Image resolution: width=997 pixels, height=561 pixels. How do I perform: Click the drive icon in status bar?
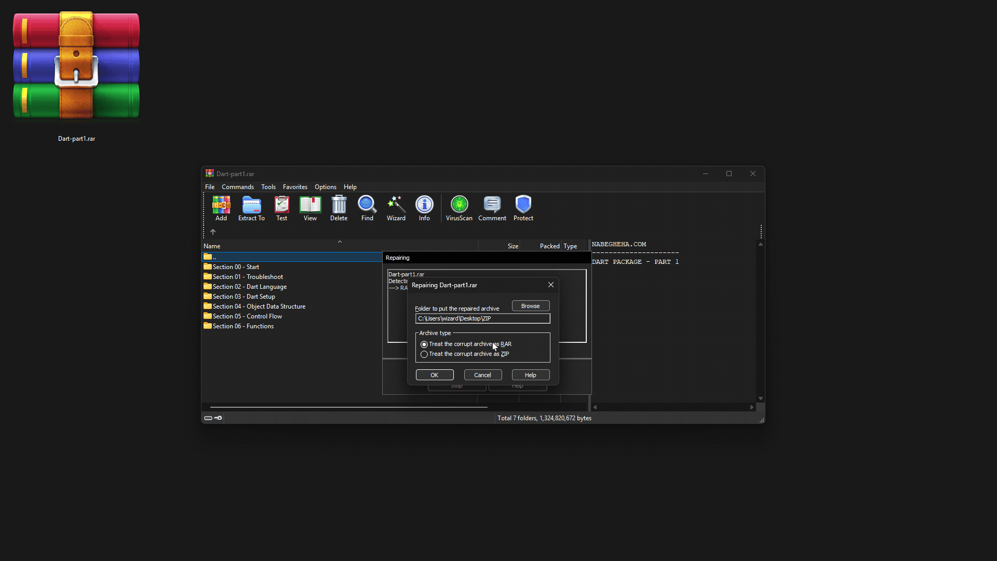coord(208,418)
